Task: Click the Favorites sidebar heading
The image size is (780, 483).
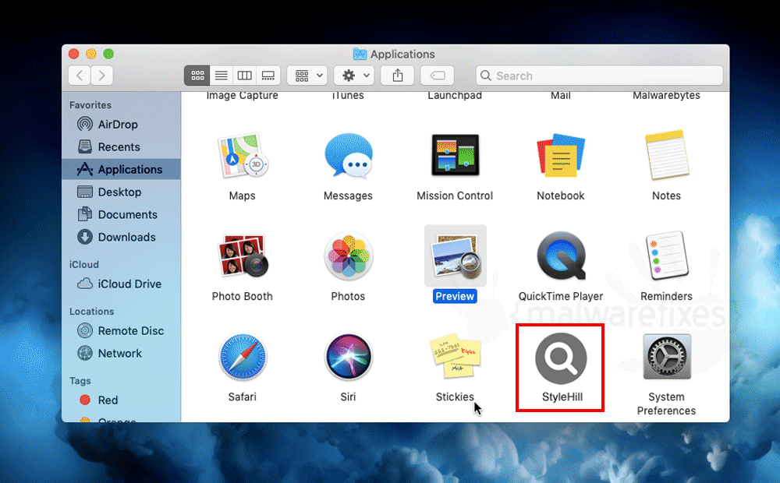Action: point(90,105)
